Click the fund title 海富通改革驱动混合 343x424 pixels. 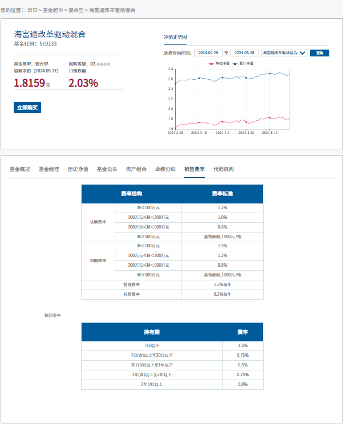pos(50,34)
